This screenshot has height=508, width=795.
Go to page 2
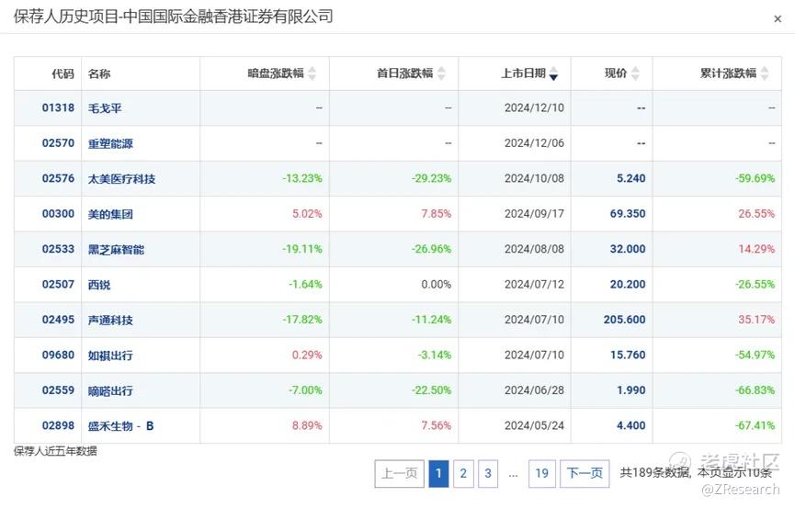(463, 473)
